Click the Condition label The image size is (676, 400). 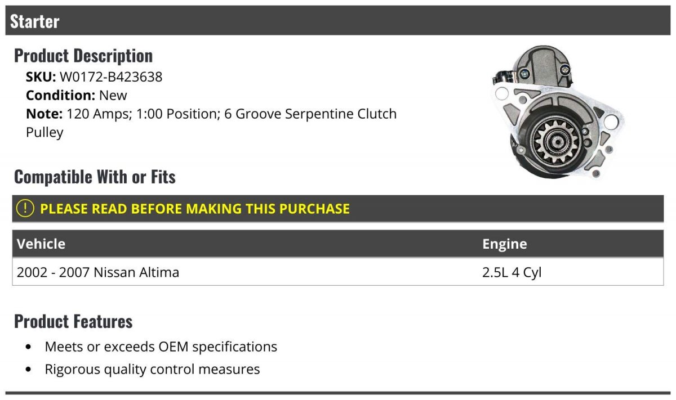point(61,95)
